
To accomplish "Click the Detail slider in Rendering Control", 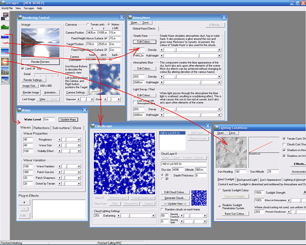I will [x=46, y=74].
